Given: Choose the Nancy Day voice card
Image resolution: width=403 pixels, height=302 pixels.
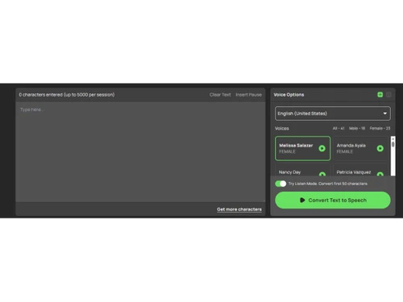Looking at the screenshot, I should [302, 170].
